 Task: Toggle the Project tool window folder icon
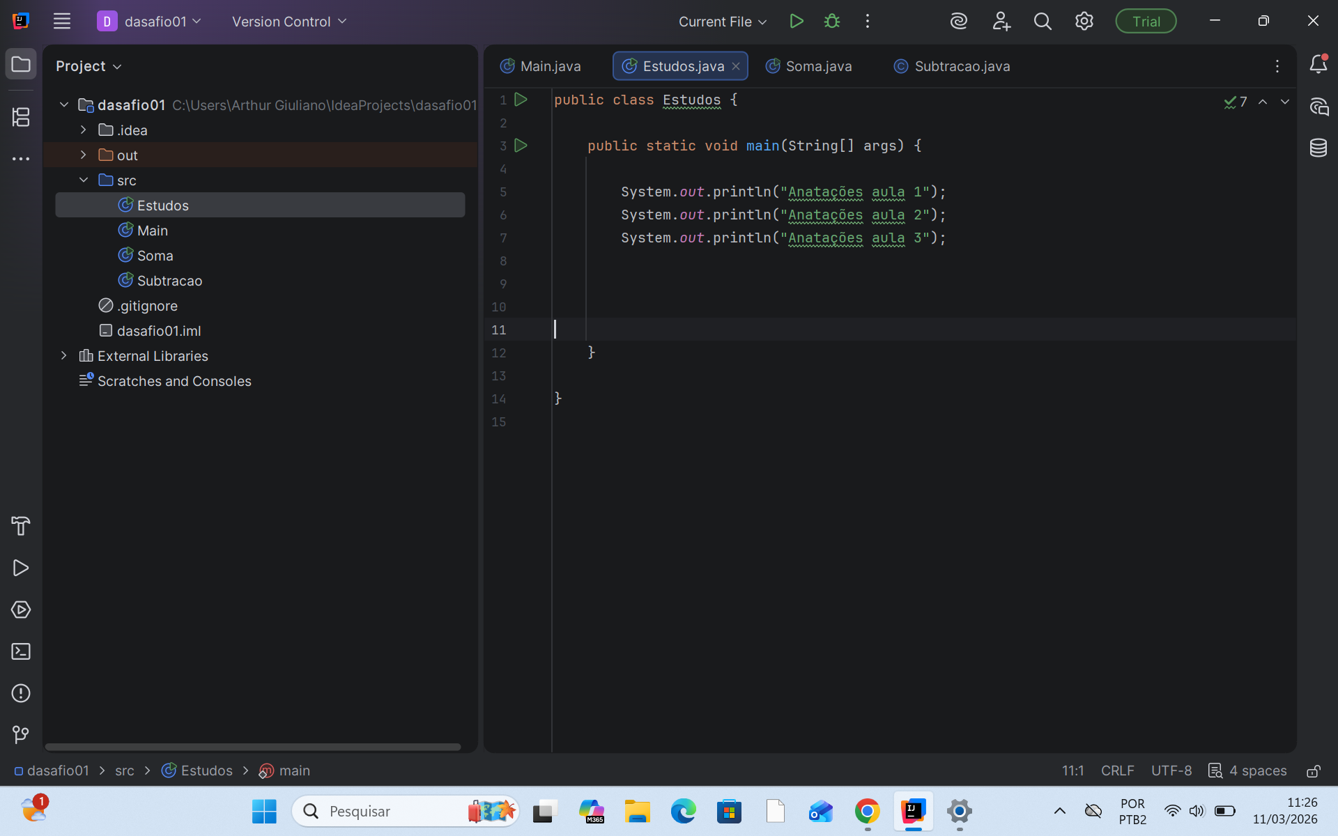pos(21,65)
